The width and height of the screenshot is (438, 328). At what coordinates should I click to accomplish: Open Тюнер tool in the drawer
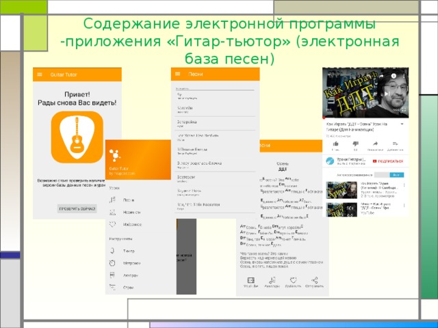click(129, 251)
